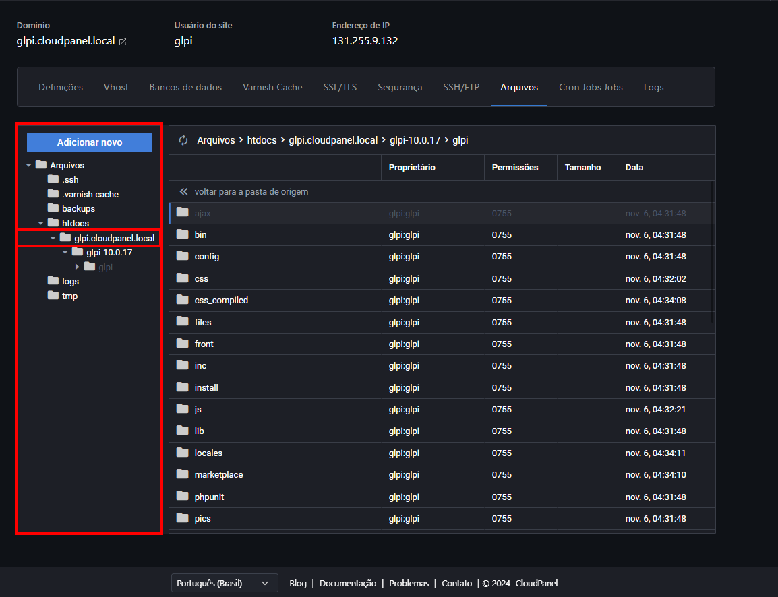
Task: Switch to the SSL/TLS tab
Action: point(340,87)
